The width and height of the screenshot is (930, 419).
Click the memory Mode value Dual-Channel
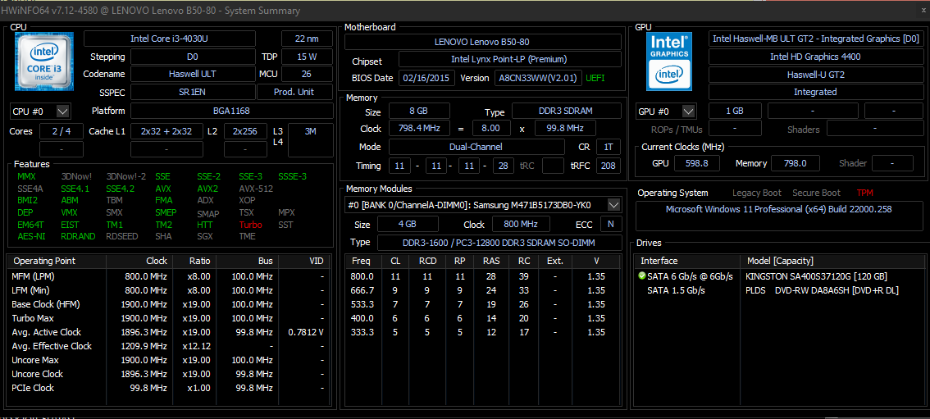476,147
